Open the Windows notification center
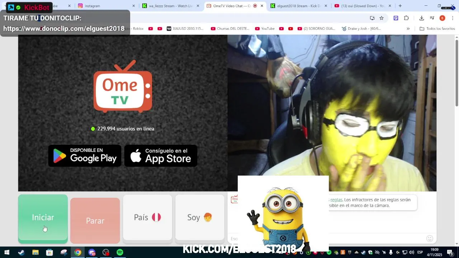459x258 pixels. (x=450, y=253)
